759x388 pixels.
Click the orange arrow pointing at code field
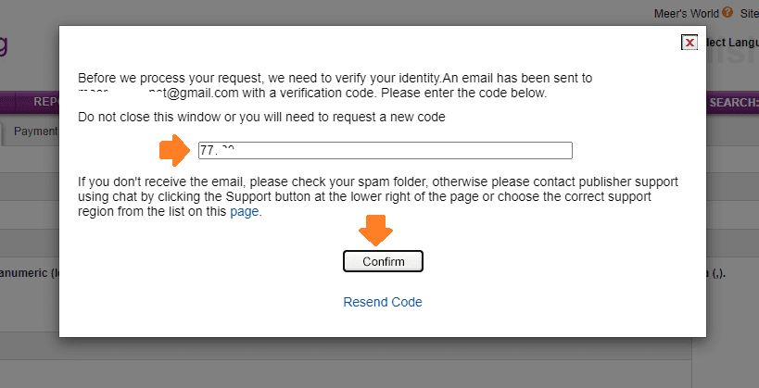(x=175, y=150)
